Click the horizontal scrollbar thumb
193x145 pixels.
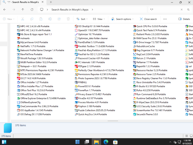113,121
